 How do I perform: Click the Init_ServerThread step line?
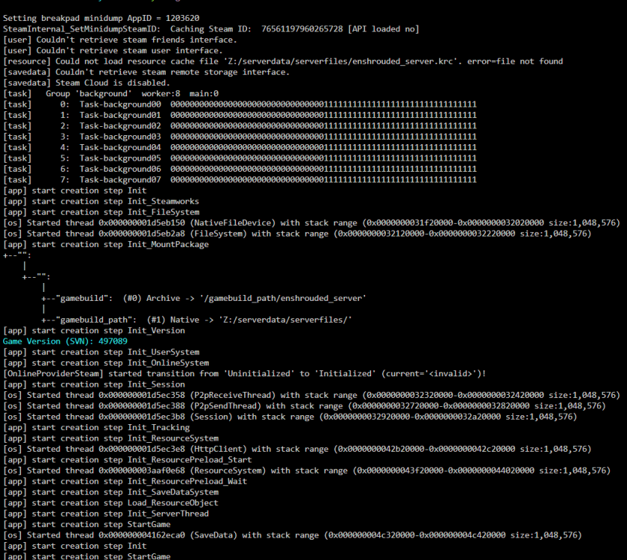[106, 514]
